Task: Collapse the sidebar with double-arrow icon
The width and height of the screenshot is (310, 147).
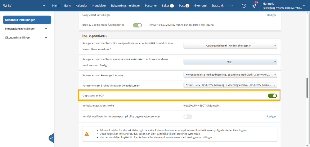Action: (52, 138)
